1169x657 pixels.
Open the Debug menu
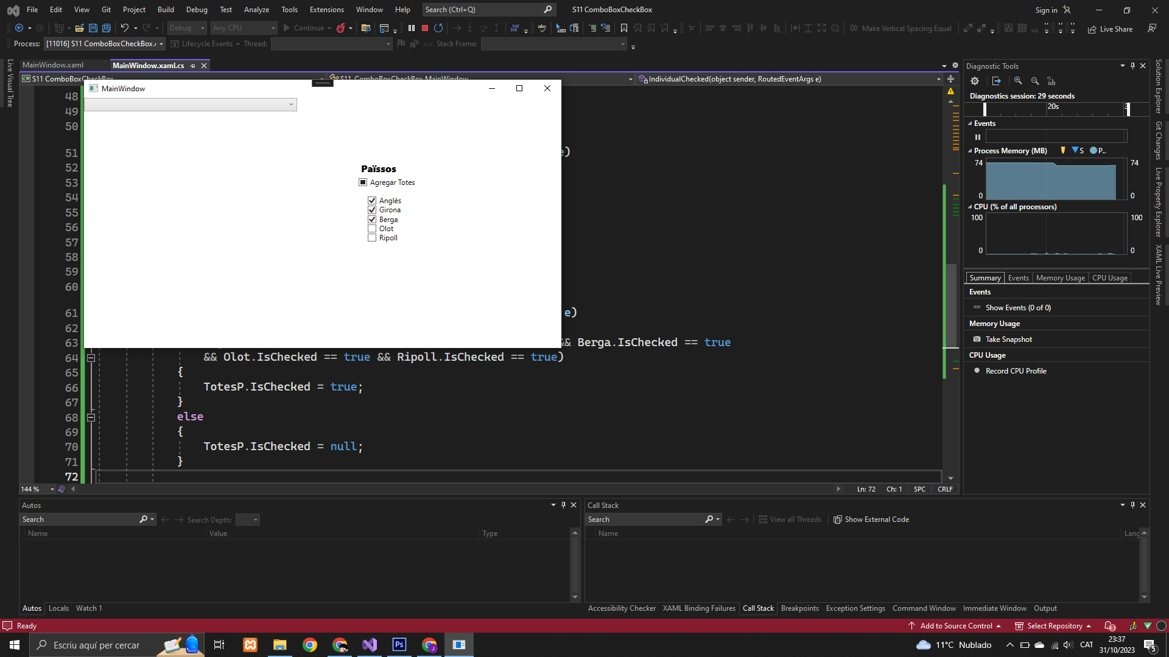pyautogui.click(x=196, y=10)
